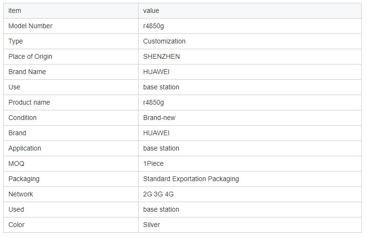367x238 pixels.
Task: Click the Place of Origin label
Action: coord(30,56)
